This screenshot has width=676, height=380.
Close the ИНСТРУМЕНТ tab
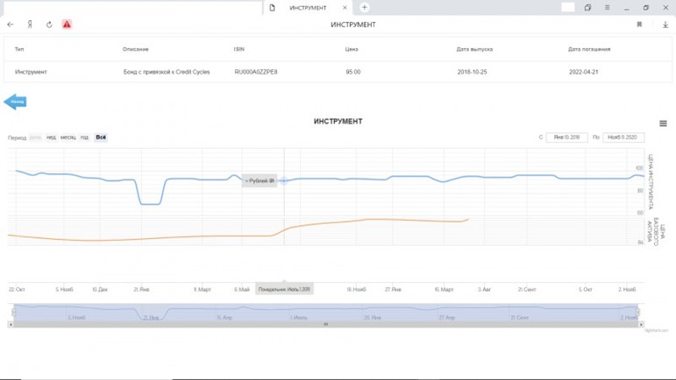click(345, 8)
